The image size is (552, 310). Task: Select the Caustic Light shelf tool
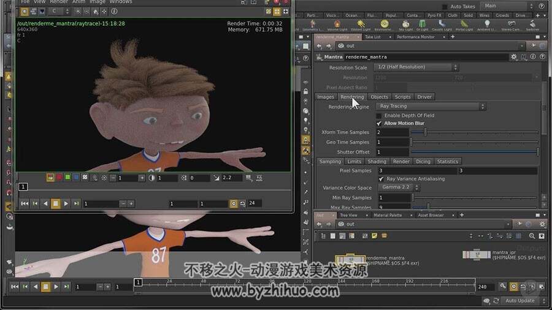442,25
